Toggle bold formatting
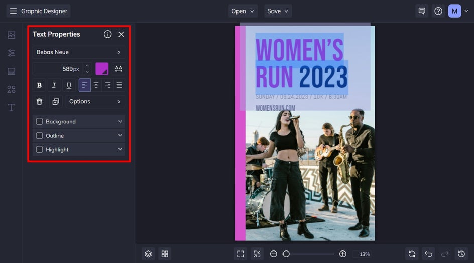The image size is (474, 263). coord(39,85)
